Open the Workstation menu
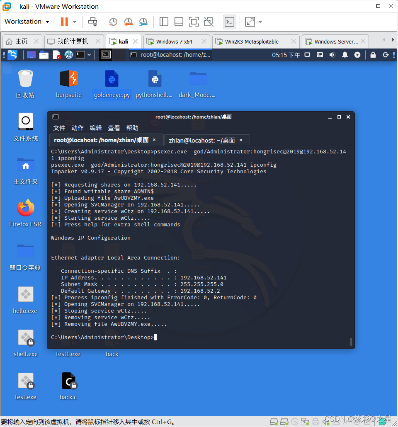Screen dimensions: 398x427 (x=27, y=21)
